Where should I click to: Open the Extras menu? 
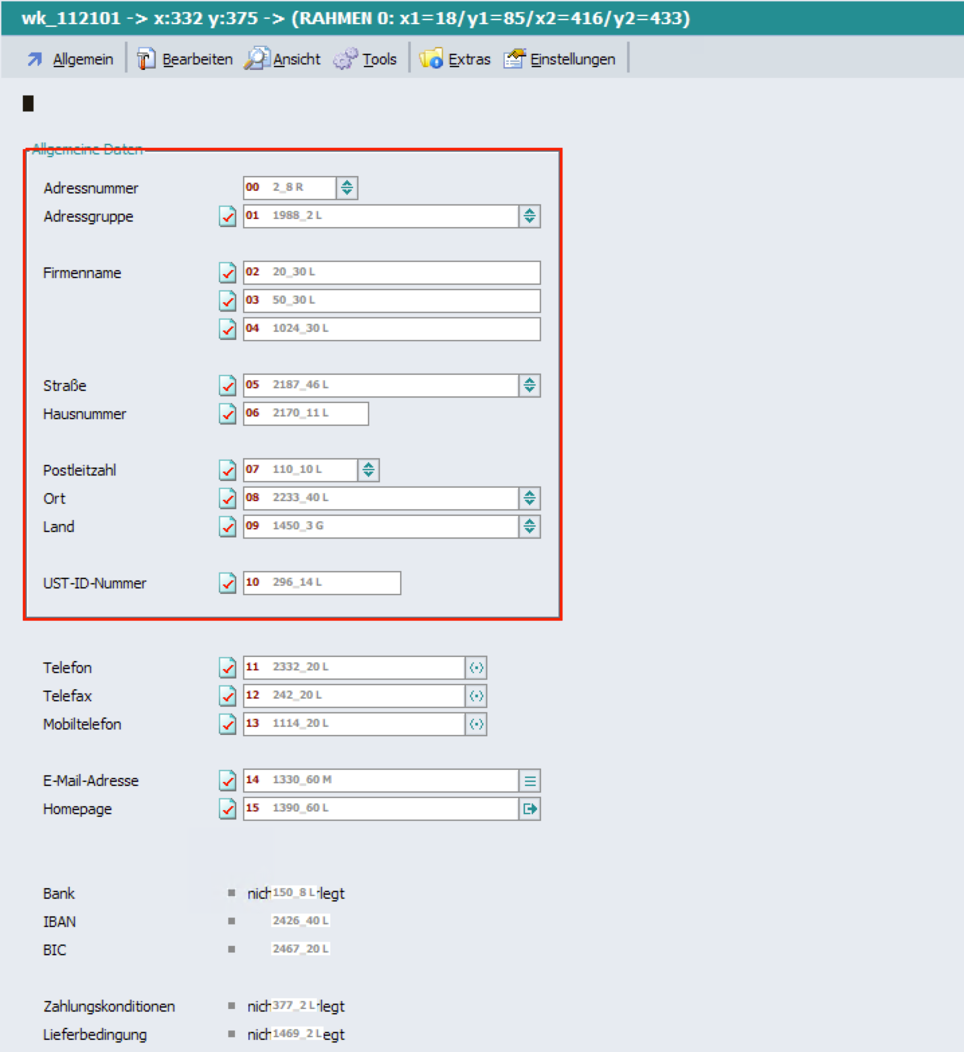[x=456, y=59]
